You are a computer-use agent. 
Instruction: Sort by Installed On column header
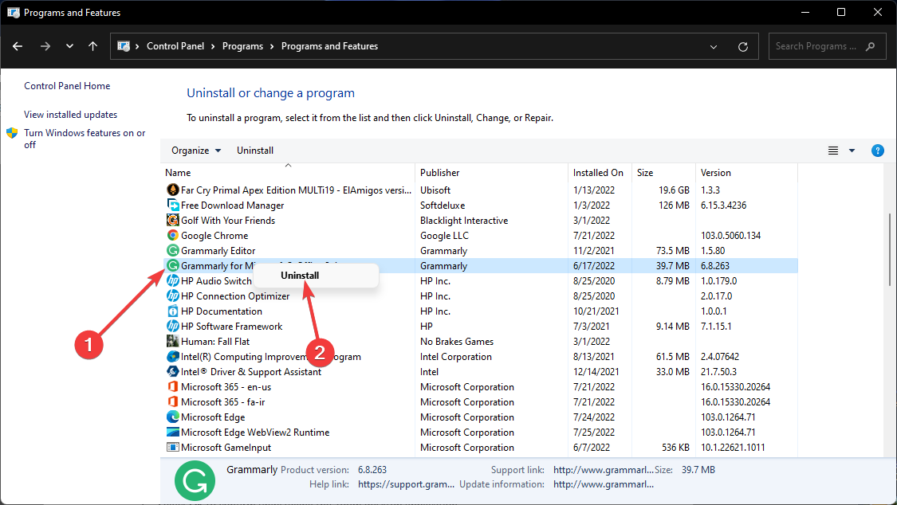pos(600,173)
